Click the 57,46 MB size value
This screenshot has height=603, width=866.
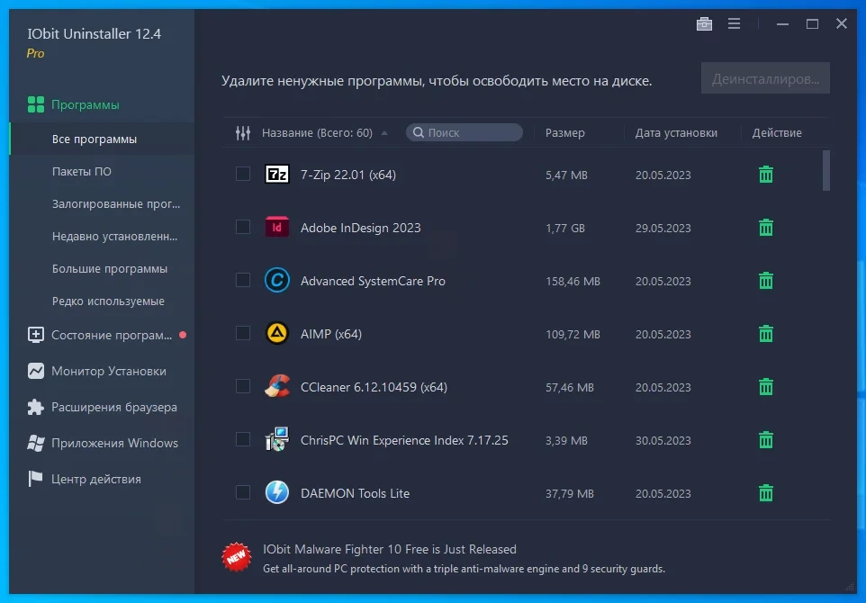click(x=570, y=388)
